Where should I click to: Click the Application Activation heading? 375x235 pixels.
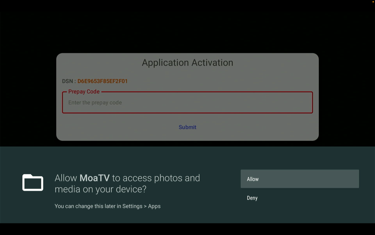[x=187, y=63]
